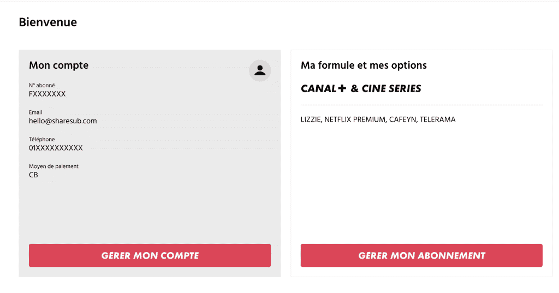Click the LIZZIE option text
The image size is (559, 293).
(x=311, y=119)
